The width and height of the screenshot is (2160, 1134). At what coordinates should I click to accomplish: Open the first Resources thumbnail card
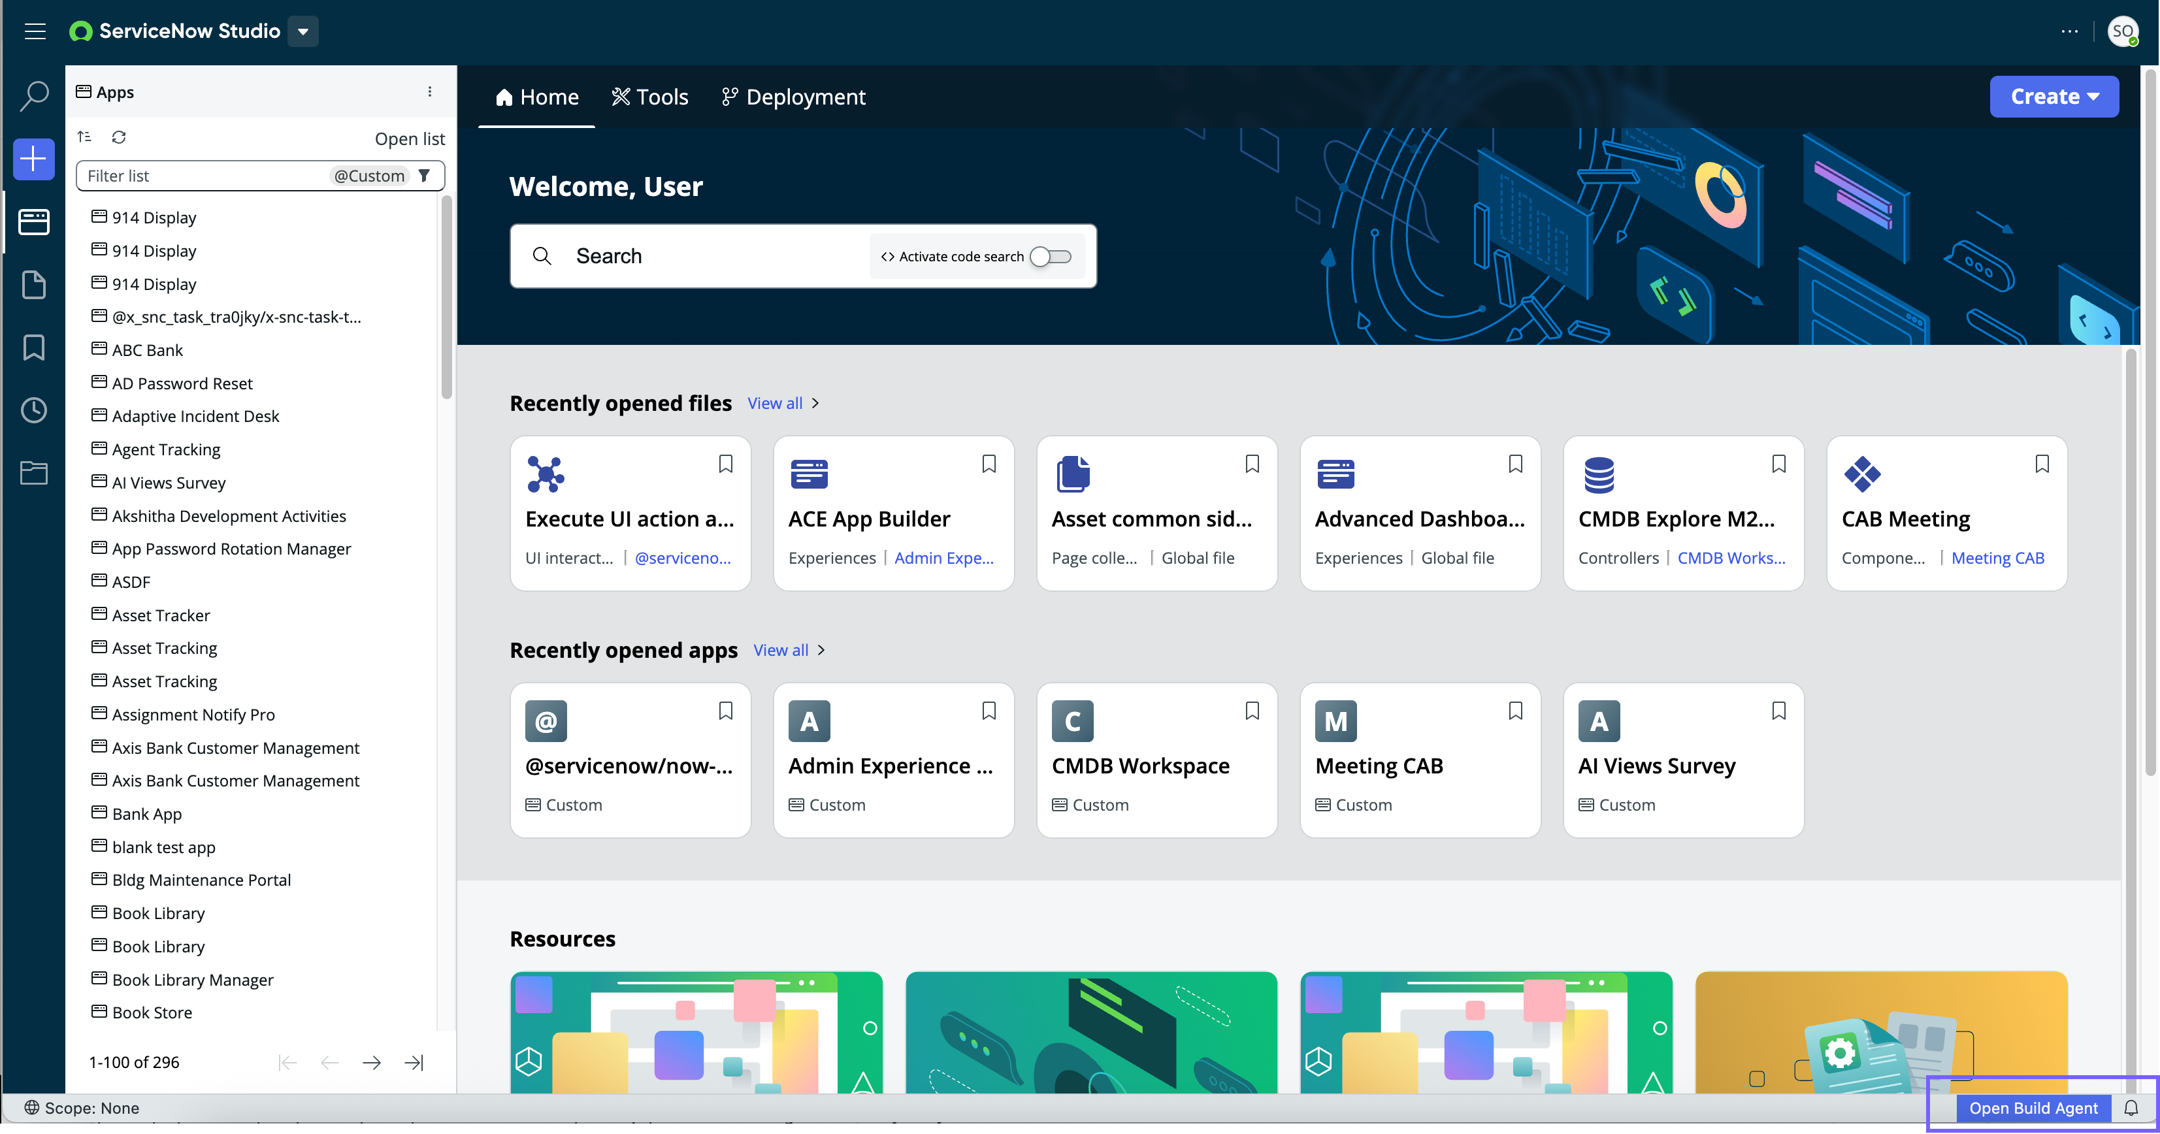point(696,1033)
